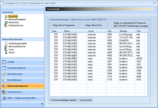Click In Zwischenablage kopieren button
The width and height of the screenshot is (158, 108).
pos(64,100)
